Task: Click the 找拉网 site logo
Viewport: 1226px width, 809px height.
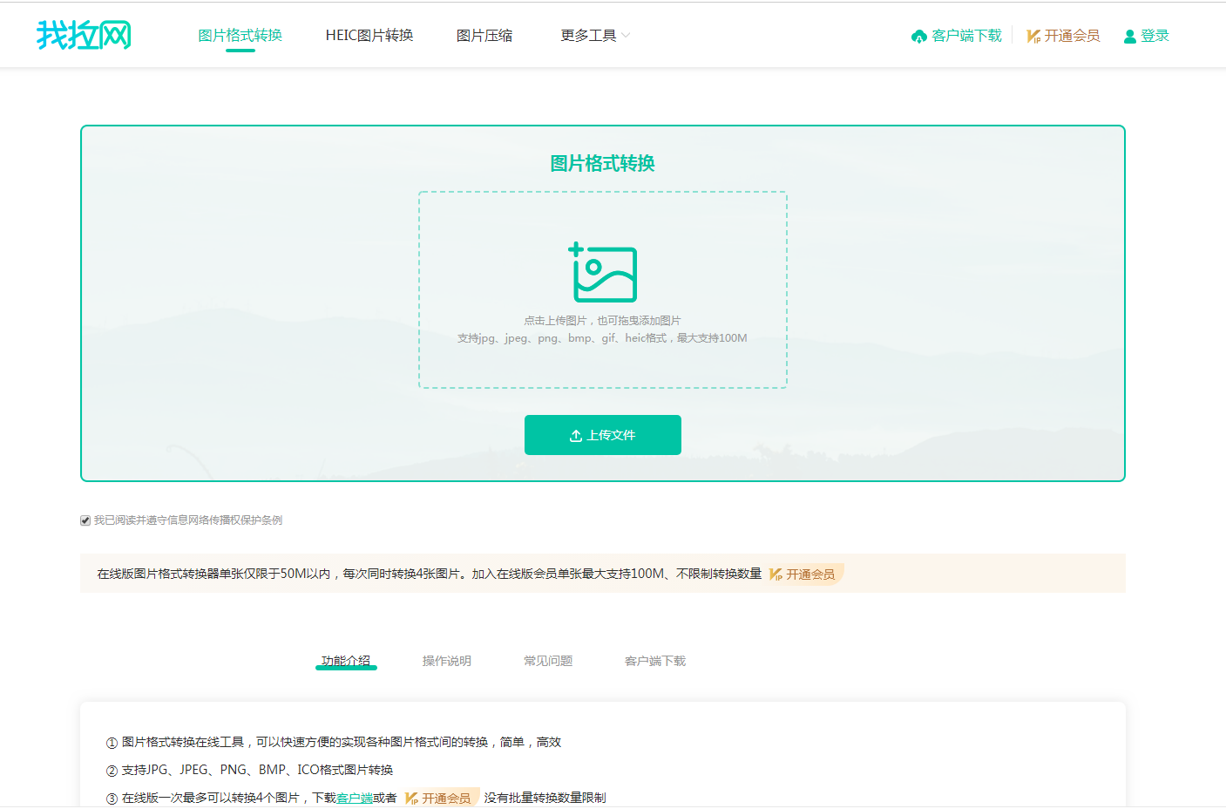Action: pyautogui.click(x=84, y=35)
